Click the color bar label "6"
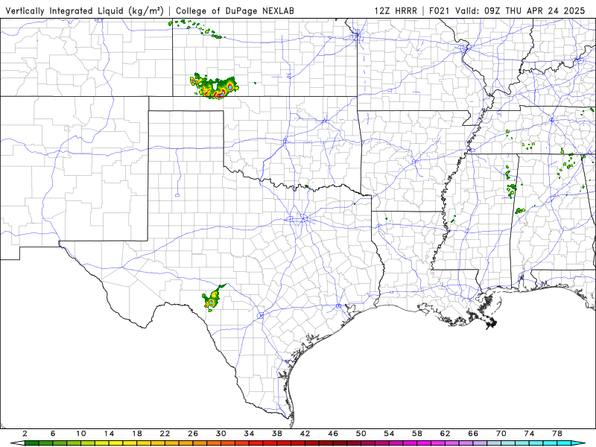 pos(53,434)
